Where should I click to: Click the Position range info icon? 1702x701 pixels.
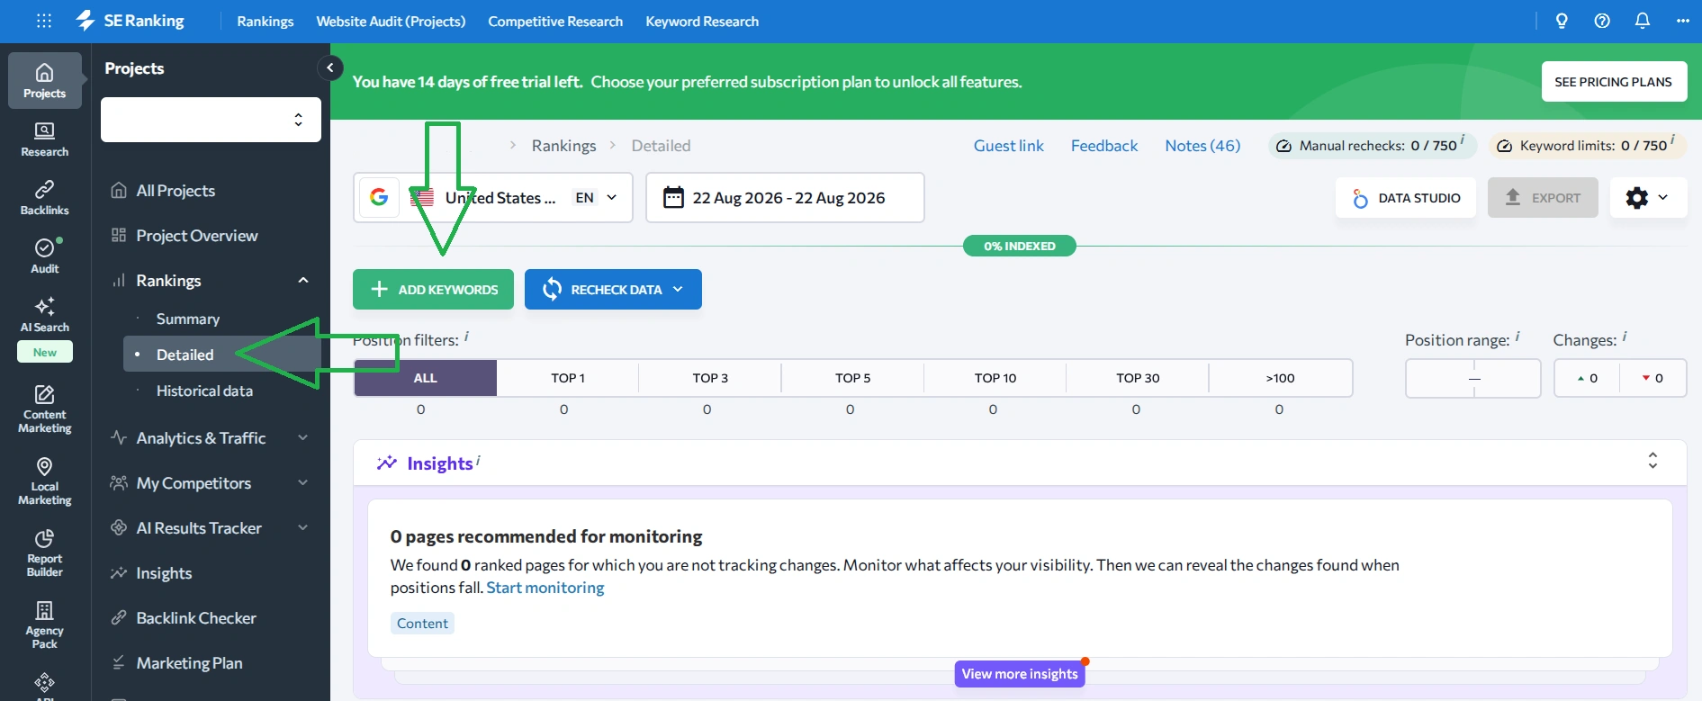pyautogui.click(x=1517, y=337)
